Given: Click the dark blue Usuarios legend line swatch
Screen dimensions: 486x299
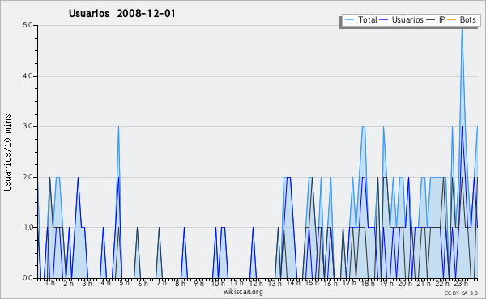Looking at the screenshot, I should click(x=384, y=20).
